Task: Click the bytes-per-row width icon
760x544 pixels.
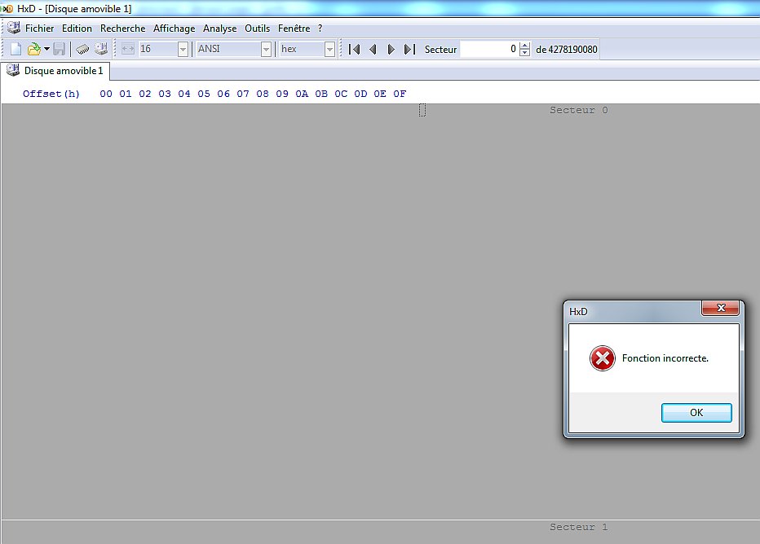Action: point(127,49)
